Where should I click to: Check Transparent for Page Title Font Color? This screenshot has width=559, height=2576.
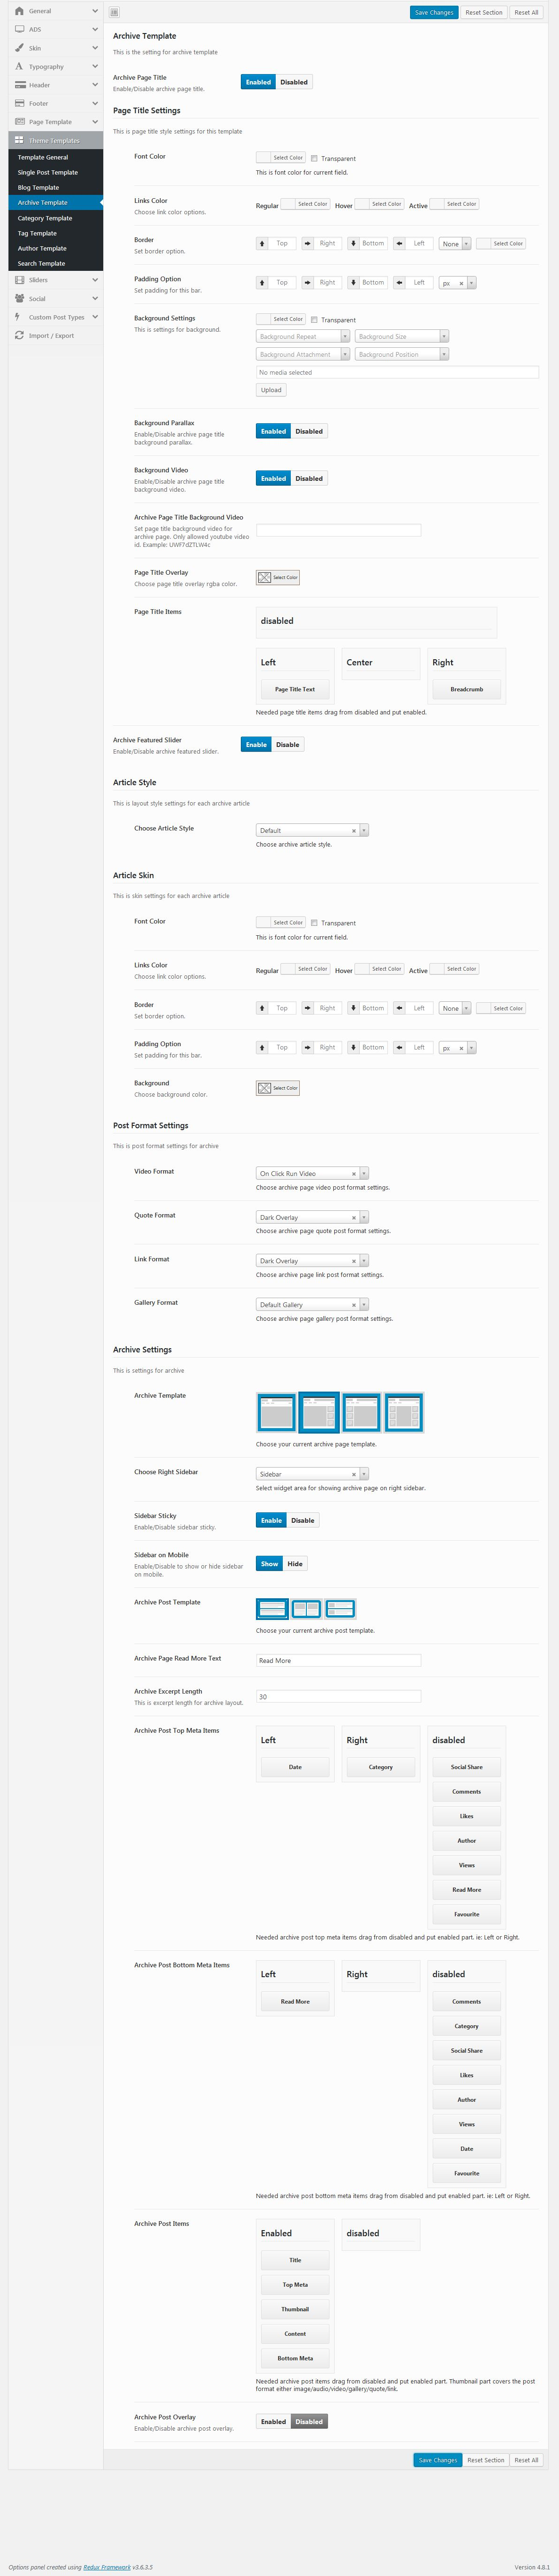[314, 158]
